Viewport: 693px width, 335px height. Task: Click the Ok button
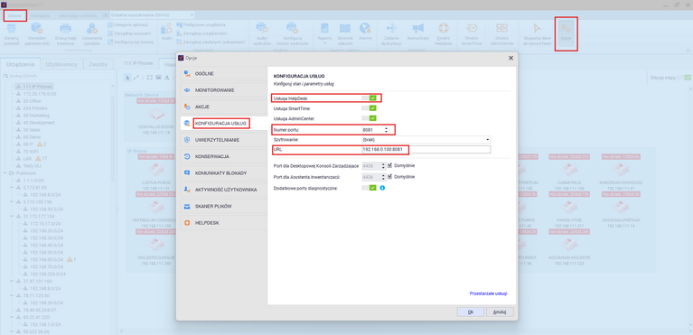(x=470, y=312)
